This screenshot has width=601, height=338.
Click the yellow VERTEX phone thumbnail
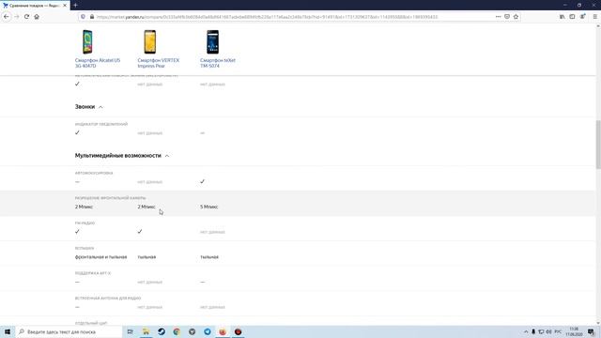tap(150, 41)
